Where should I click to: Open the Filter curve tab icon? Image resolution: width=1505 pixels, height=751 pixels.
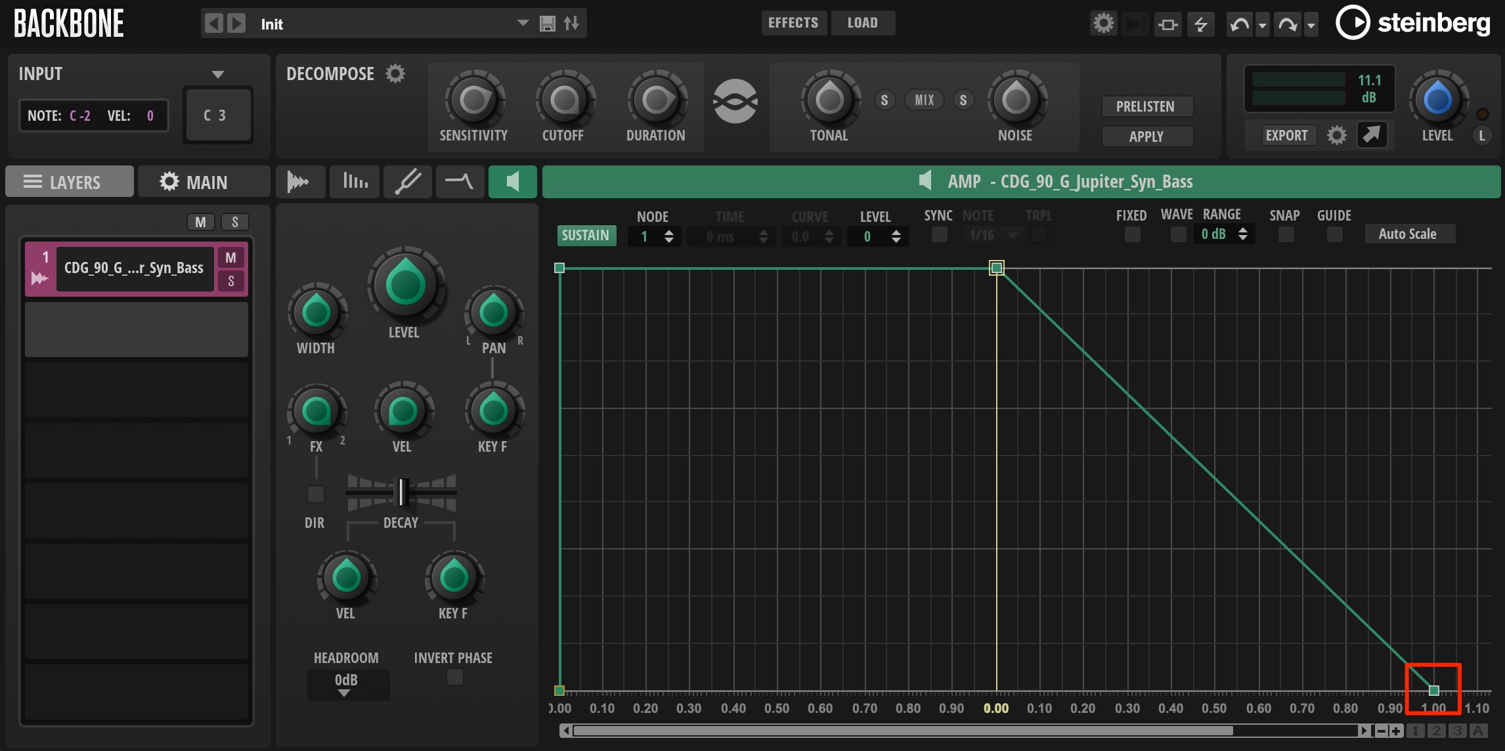(x=459, y=182)
